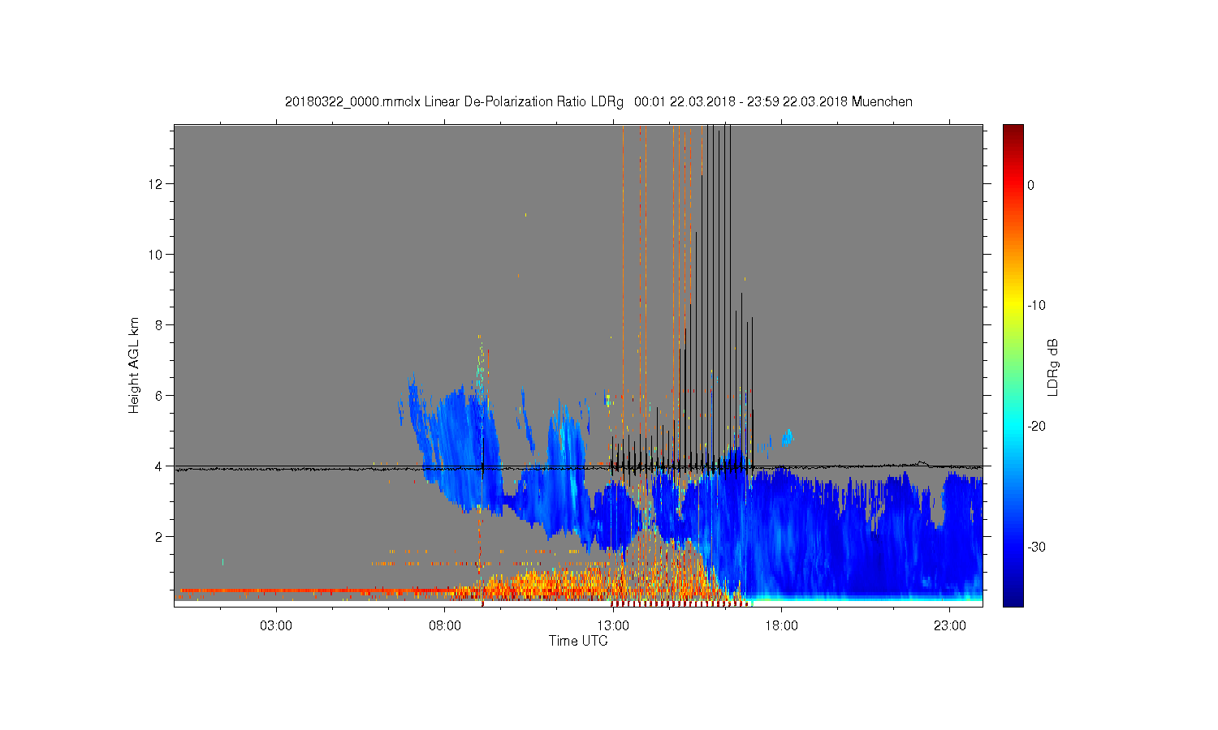Image resolution: width=1218 pixels, height=730 pixels.
Task: Click the 18:00 time axis label
Action: point(782,626)
